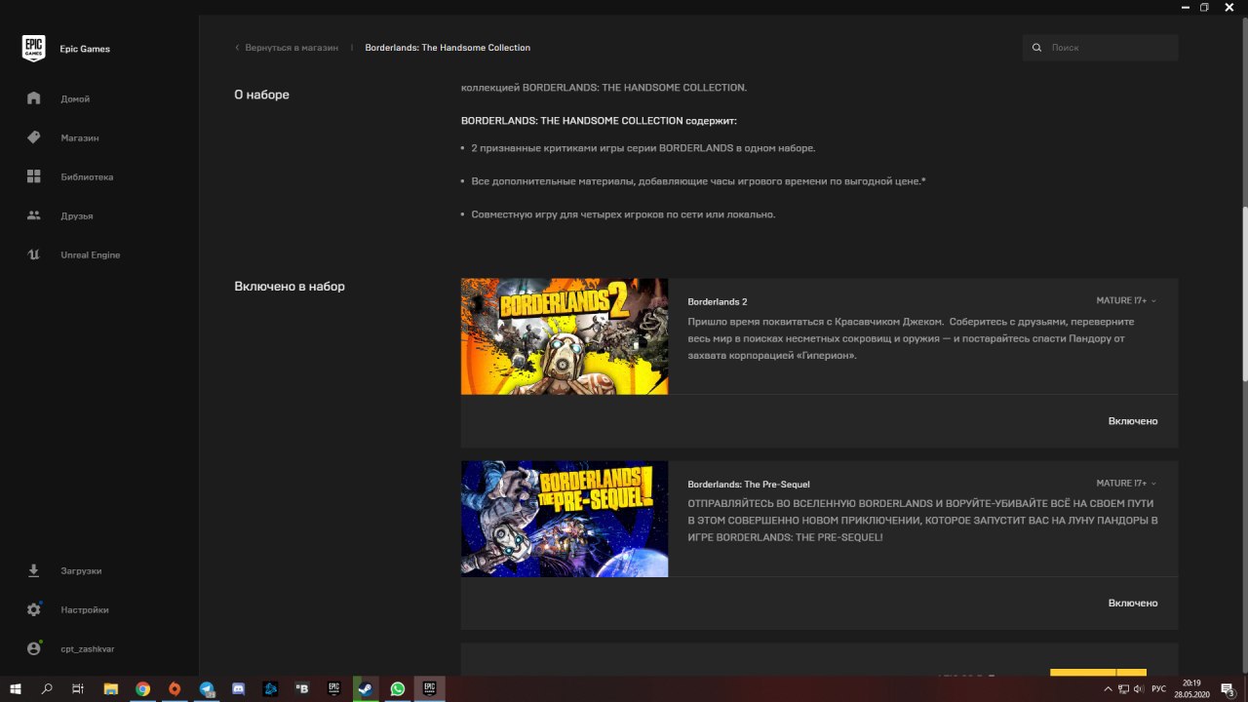Image resolution: width=1248 pixels, height=702 pixels.
Task: Click the Borderlands 2 title text
Action: point(718,301)
